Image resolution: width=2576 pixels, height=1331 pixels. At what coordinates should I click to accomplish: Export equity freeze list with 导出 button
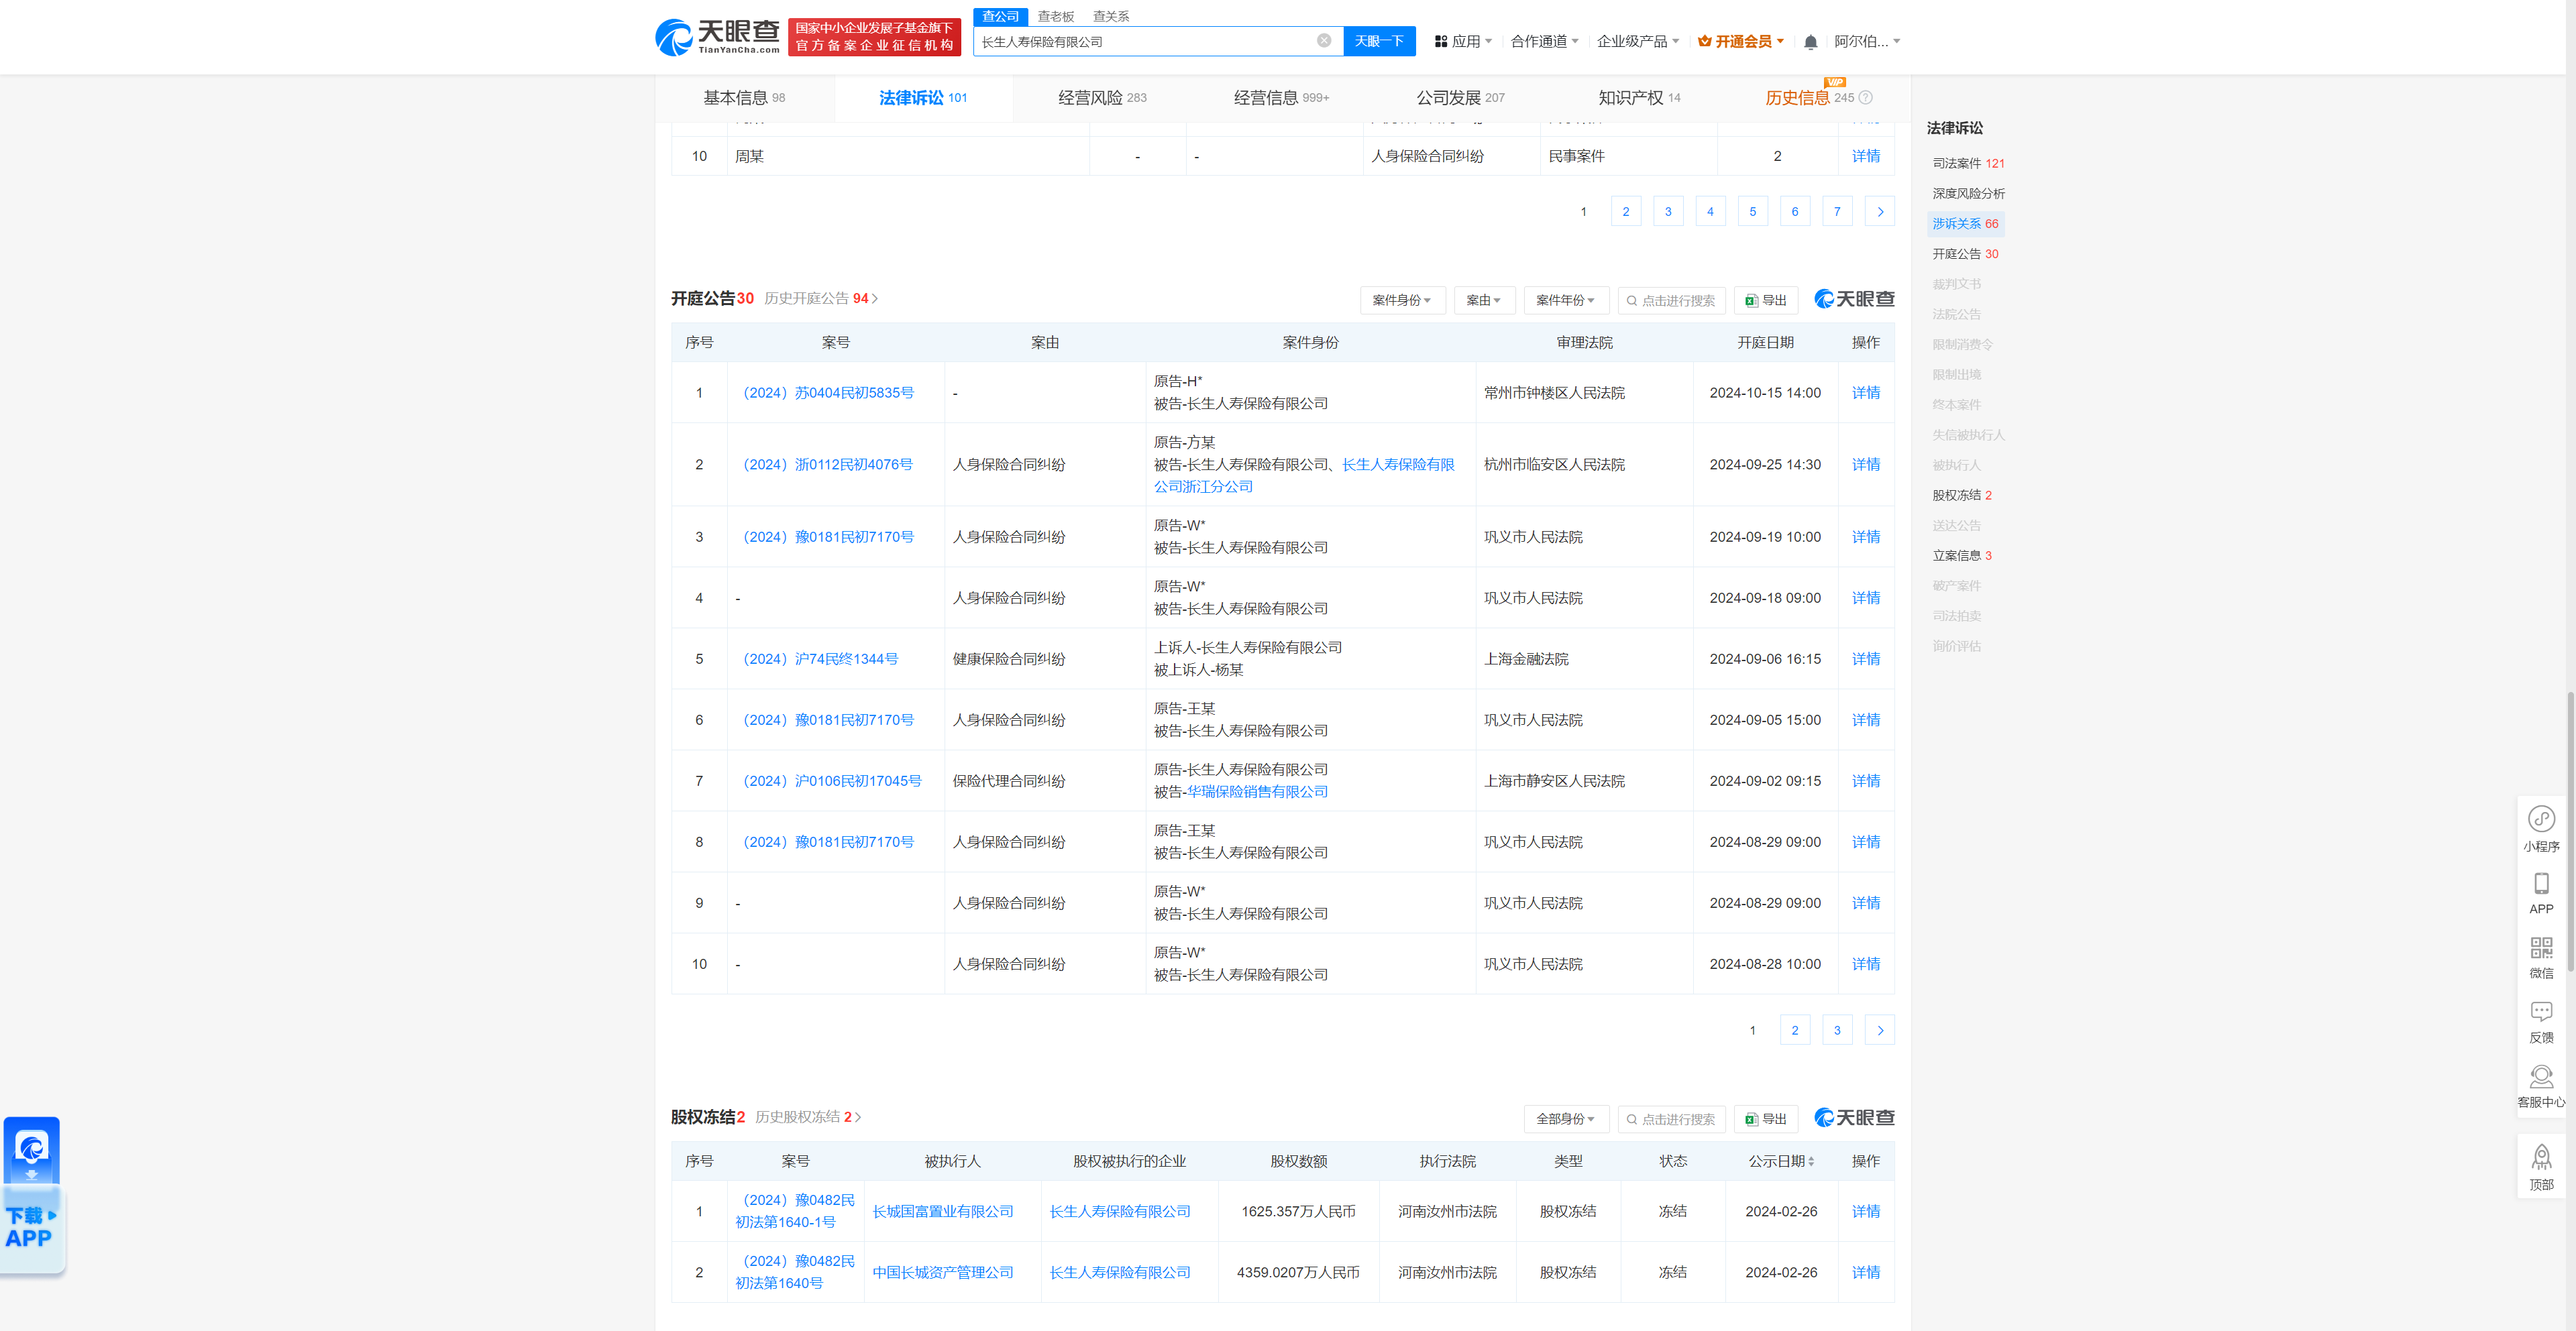(x=1766, y=1118)
